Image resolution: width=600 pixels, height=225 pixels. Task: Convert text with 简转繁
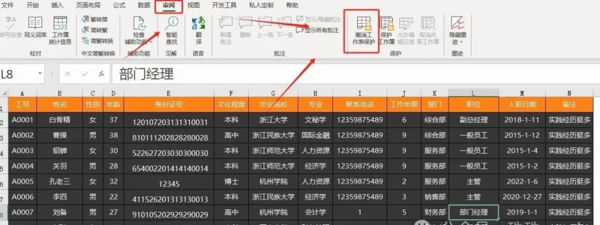point(96,30)
